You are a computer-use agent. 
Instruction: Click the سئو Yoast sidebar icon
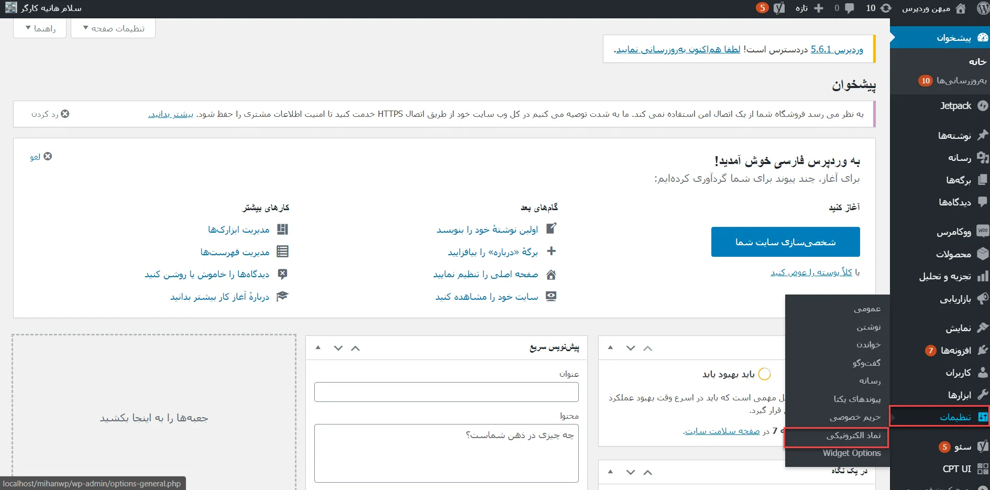(x=983, y=447)
